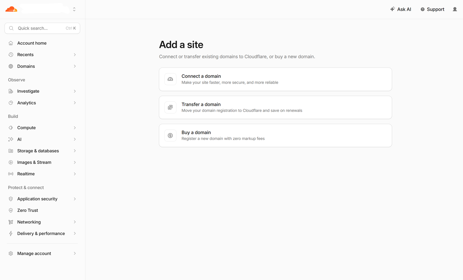Screen dimensions: 463x280
Task: Click the Realtime broadcast icon
Action: [11, 174]
